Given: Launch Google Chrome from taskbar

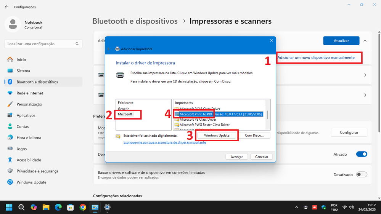Looking at the screenshot, I should point(83,208).
